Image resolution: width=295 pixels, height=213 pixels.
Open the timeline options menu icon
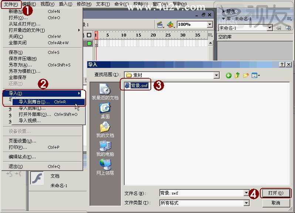[210, 35]
